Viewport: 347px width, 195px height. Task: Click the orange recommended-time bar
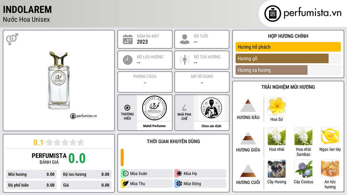coord(122,157)
